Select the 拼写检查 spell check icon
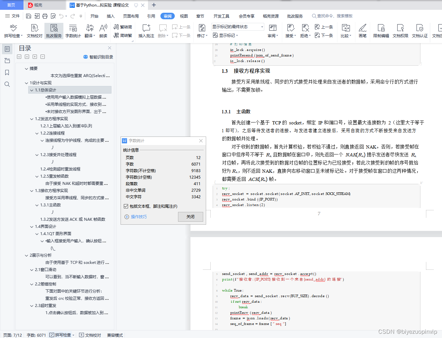442x338 pixels. click(x=13, y=31)
